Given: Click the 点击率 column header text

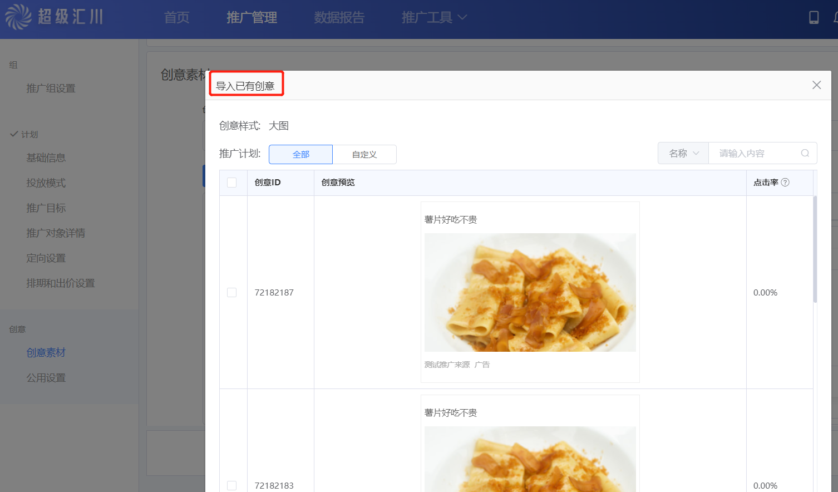Looking at the screenshot, I should click(x=766, y=183).
